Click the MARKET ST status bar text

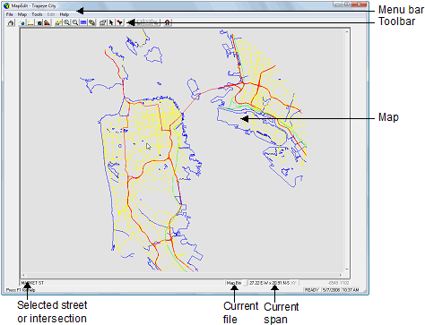pos(32,283)
